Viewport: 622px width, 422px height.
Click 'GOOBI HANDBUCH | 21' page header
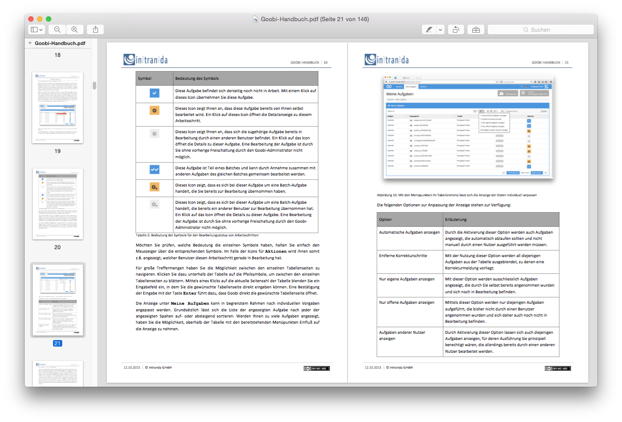tap(550, 63)
